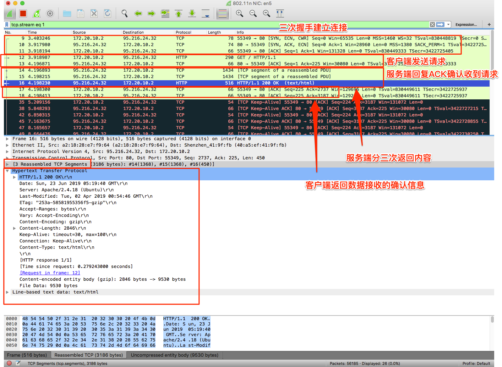Start capturing packets with the shark fin
The height and width of the screenshot is (367, 502).
tap(10, 14)
